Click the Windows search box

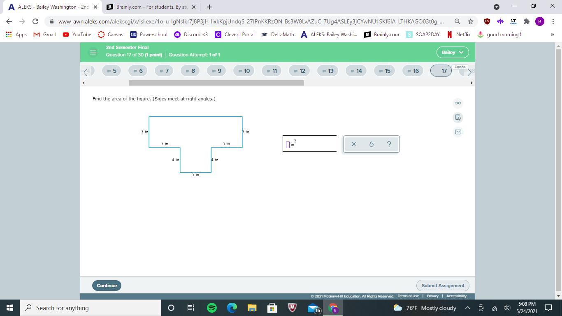coord(91,308)
